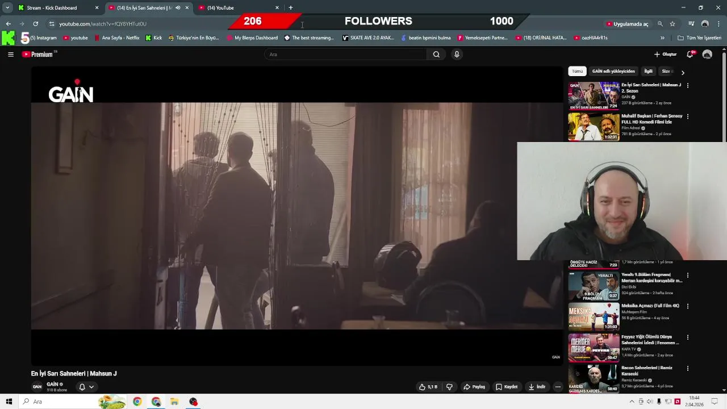This screenshot has width=727, height=409.
Task: Open options for Meksika Açmazı video
Action: (688, 306)
